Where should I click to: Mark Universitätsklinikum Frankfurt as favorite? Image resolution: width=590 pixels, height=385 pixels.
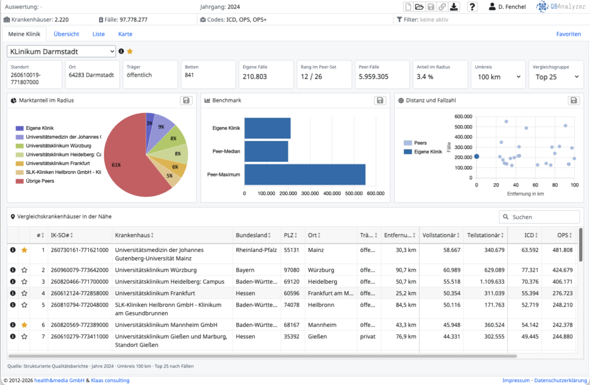24,293
